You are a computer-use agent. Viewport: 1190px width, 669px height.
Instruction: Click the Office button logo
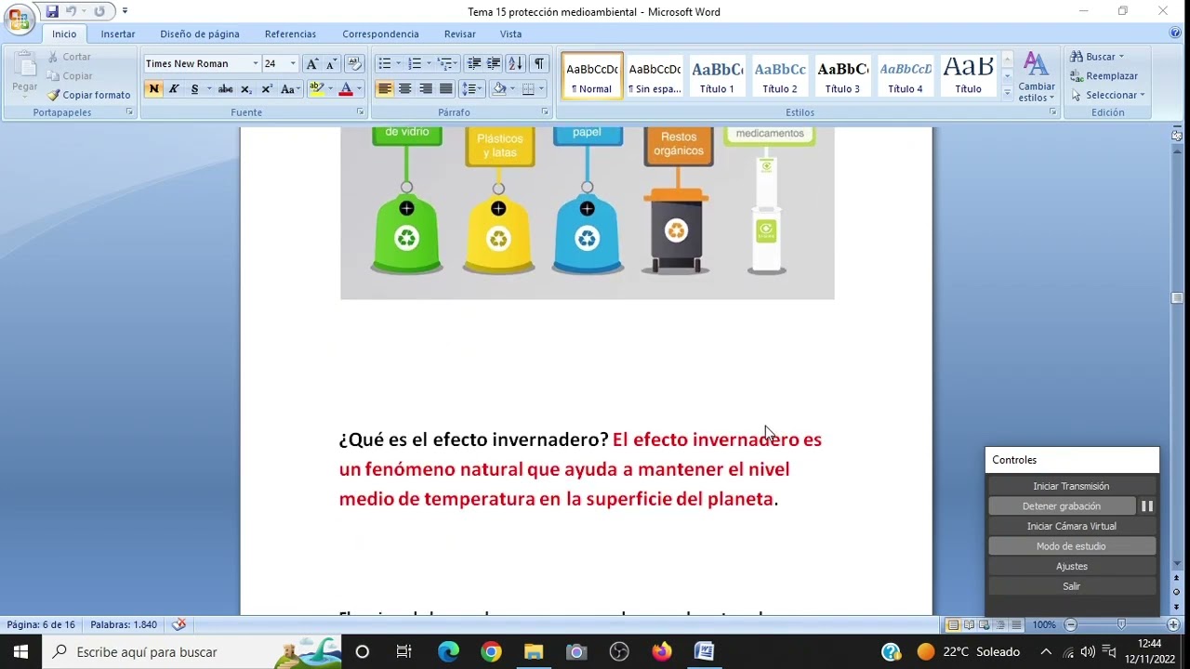click(19, 20)
